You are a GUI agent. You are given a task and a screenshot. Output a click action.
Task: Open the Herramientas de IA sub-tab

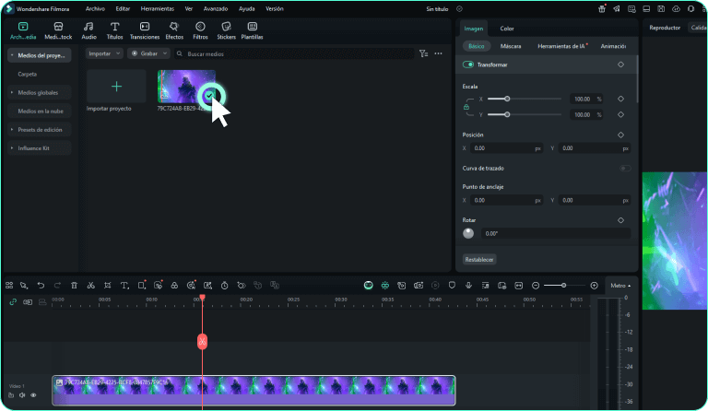(562, 46)
